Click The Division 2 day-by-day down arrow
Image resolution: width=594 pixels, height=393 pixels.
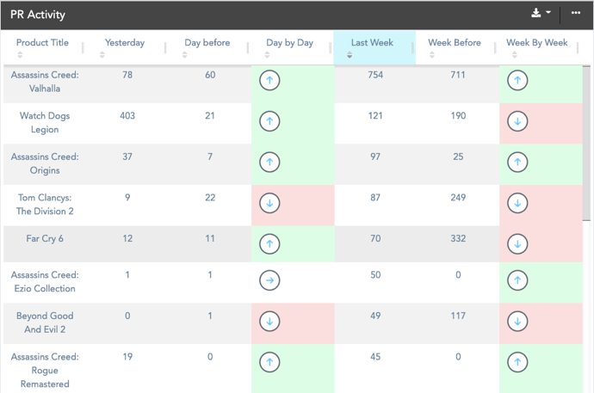coord(269,204)
